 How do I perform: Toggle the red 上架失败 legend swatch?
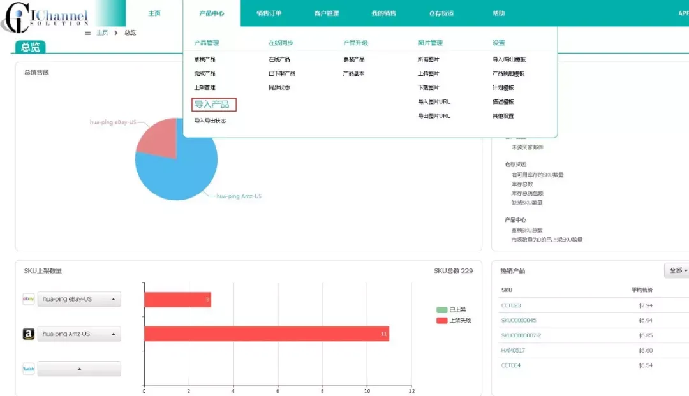(441, 321)
